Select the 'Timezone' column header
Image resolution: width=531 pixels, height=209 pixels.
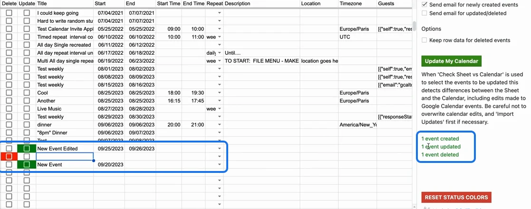(x=357, y=4)
